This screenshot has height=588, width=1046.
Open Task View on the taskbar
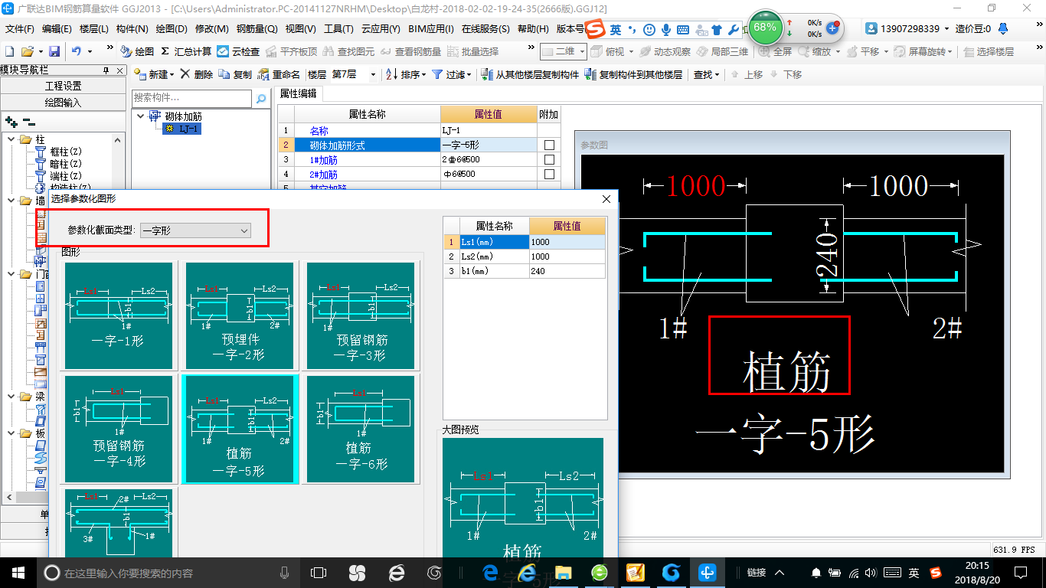[x=319, y=573]
